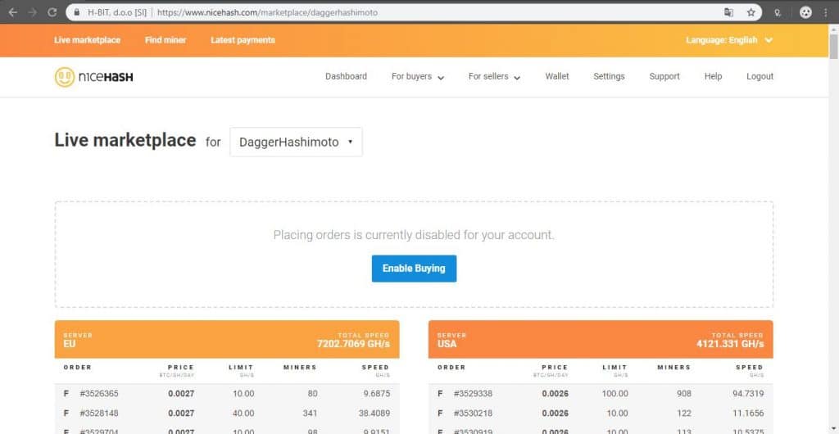Screen dimensions: 839x434
Task: Click speed value 94.7319 in USA table
Action: click(x=747, y=394)
